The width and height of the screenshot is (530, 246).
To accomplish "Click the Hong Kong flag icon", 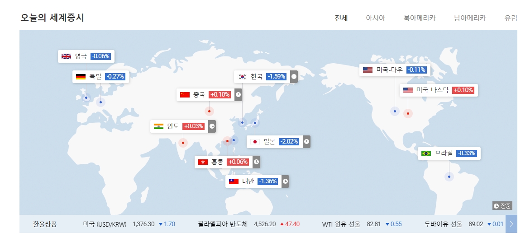I will coord(203,162).
